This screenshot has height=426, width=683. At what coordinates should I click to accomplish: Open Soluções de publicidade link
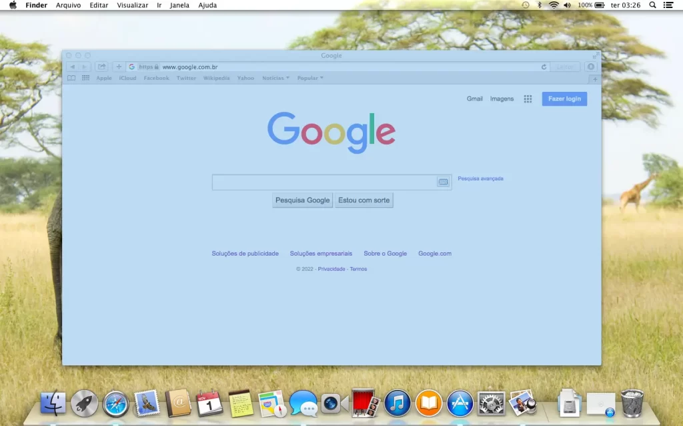pyautogui.click(x=245, y=254)
